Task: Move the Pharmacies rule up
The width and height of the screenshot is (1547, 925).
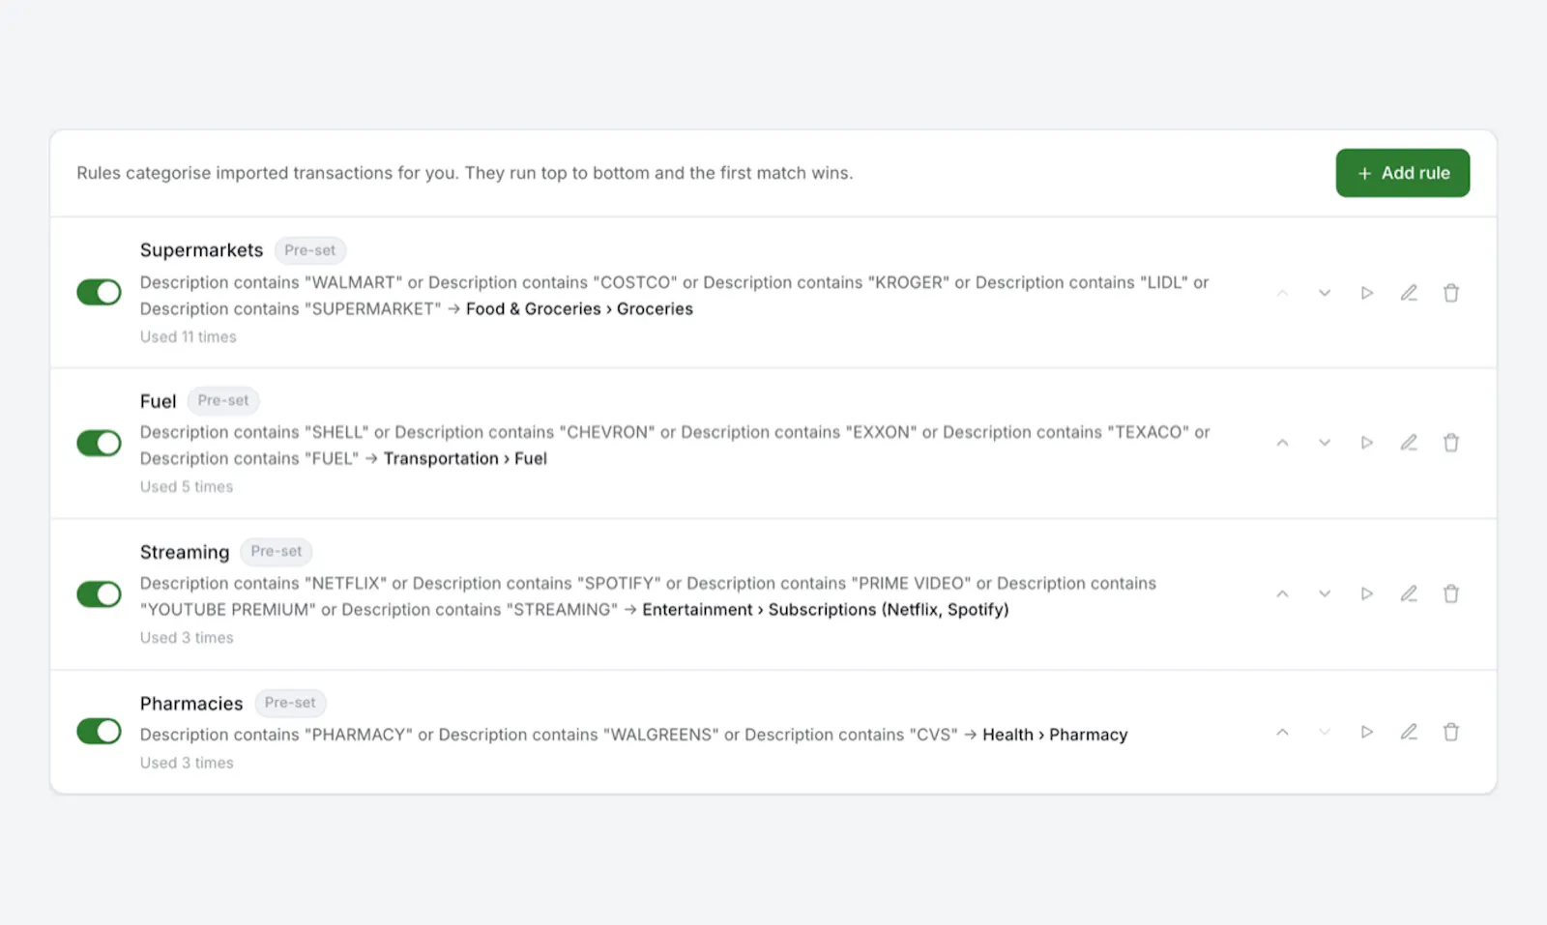Action: click(x=1282, y=732)
